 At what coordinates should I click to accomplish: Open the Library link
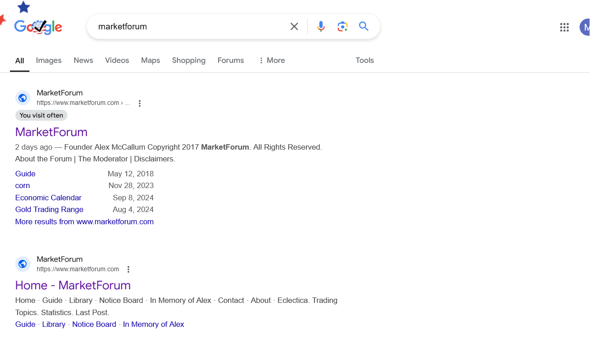54,324
